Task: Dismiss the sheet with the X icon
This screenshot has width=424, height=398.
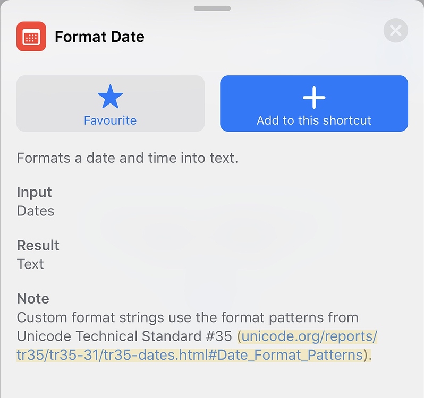Action: 396,30
